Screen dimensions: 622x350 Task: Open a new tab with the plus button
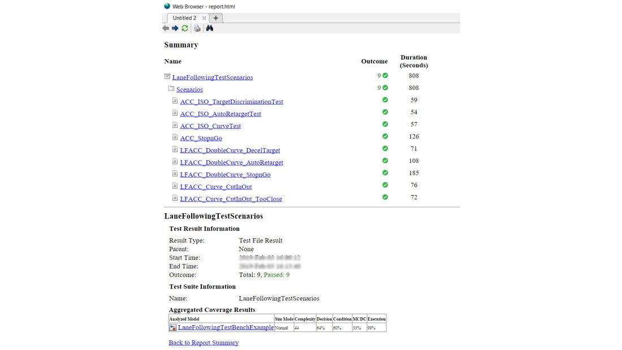[x=215, y=18]
